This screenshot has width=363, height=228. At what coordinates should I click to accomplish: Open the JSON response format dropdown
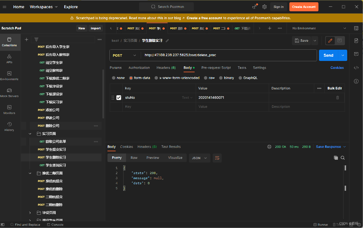(x=199, y=158)
